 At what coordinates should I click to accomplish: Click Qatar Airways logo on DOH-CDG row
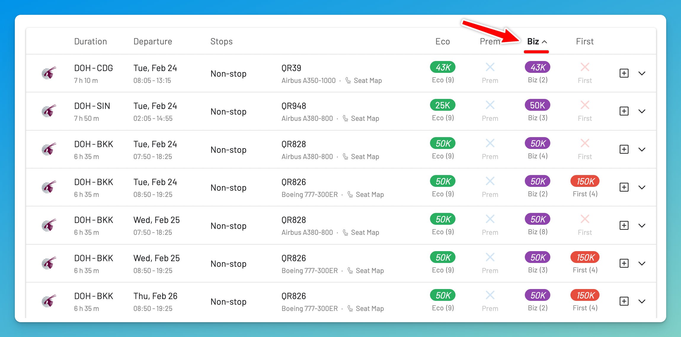pos(49,73)
